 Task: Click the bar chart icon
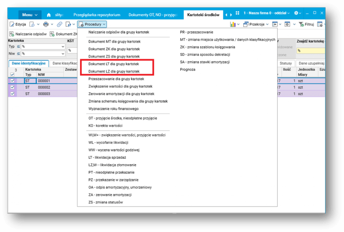(233, 24)
